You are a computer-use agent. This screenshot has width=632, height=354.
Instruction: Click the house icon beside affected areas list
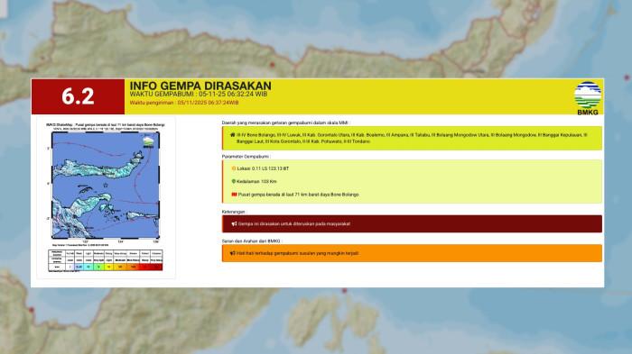coord(233,135)
